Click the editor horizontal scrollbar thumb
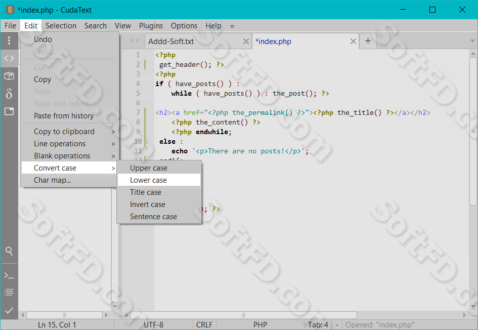The image size is (478, 330). point(243,315)
